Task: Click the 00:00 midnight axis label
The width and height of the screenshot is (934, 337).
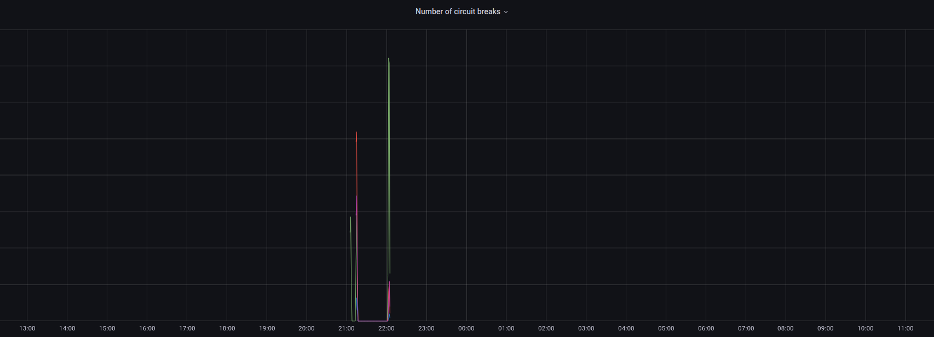Action: click(x=466, y=328)
